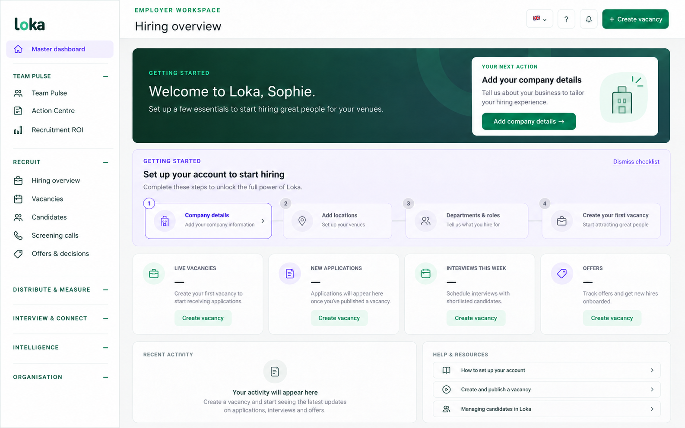Open the Company details step card
The height and width of the screenshot is (428, 685).
(x=208, y=221)
